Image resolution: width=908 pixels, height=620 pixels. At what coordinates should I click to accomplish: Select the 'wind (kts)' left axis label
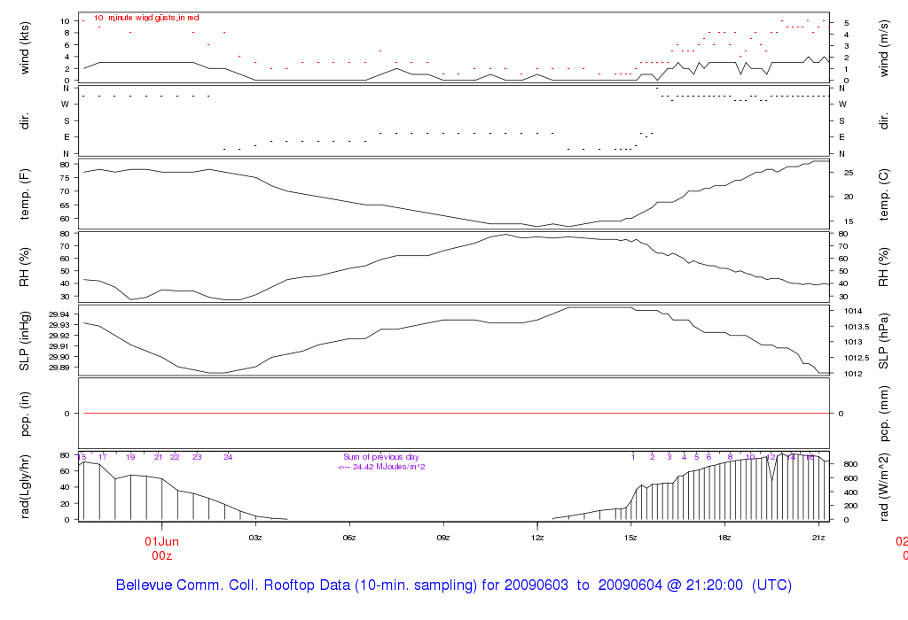(25, 48)
